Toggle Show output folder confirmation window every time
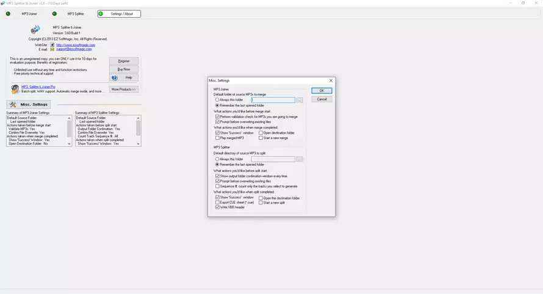Image resolution: width=543 pixels, height=294 pixels. coord(217,176)
